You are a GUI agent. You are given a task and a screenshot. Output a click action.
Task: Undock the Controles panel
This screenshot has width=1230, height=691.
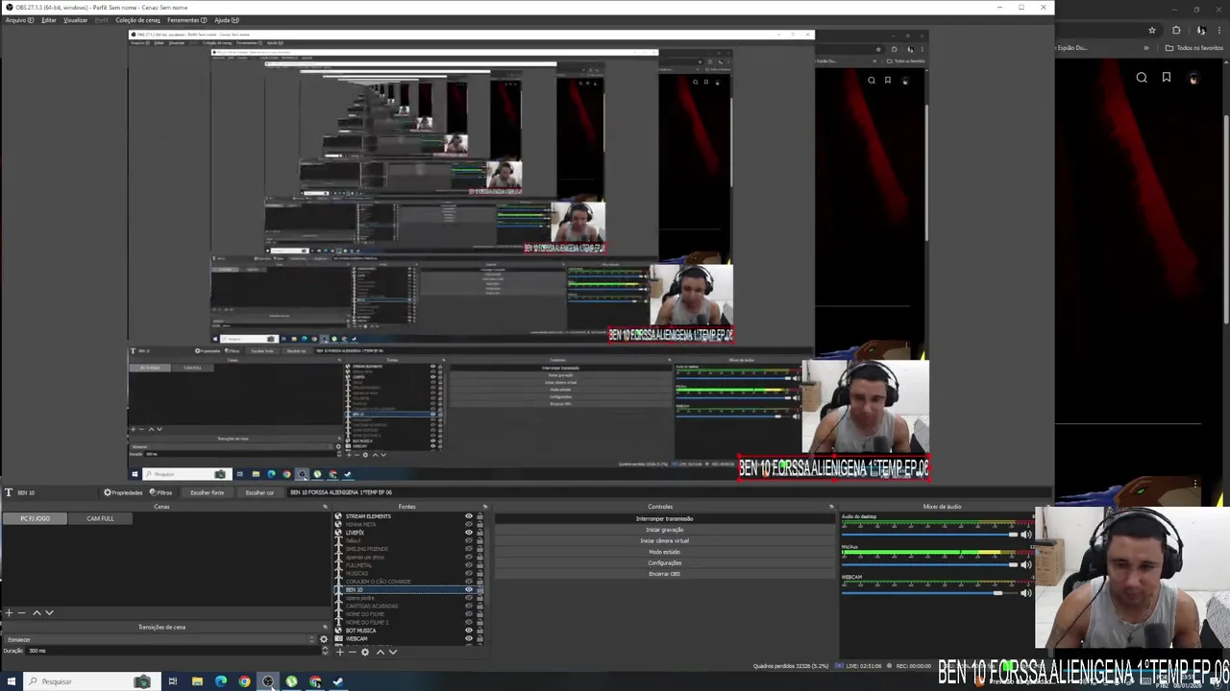tap(831, 507)
